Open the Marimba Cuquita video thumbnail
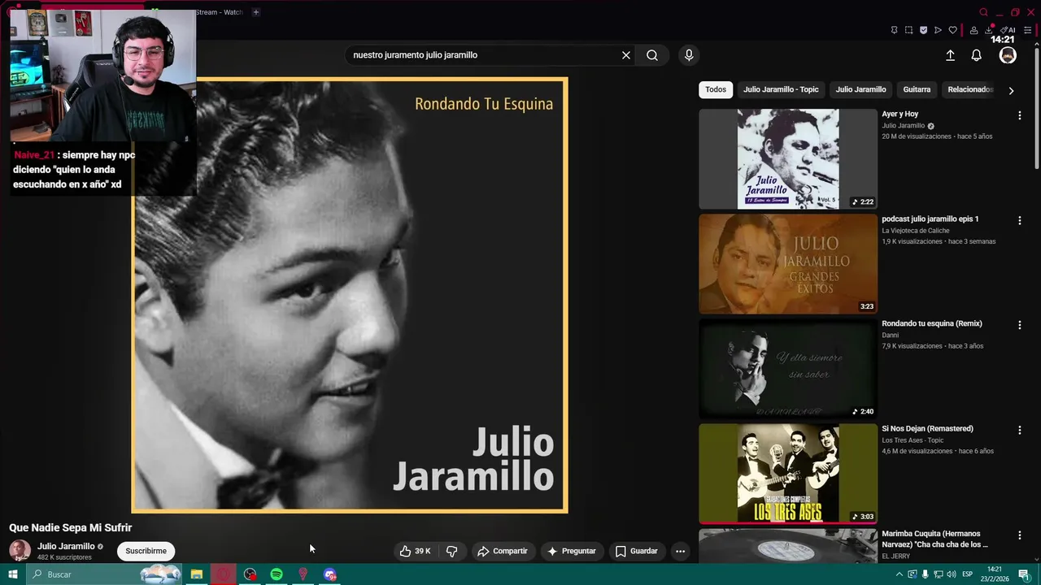1041x585 pixels. tap(788, 546)
